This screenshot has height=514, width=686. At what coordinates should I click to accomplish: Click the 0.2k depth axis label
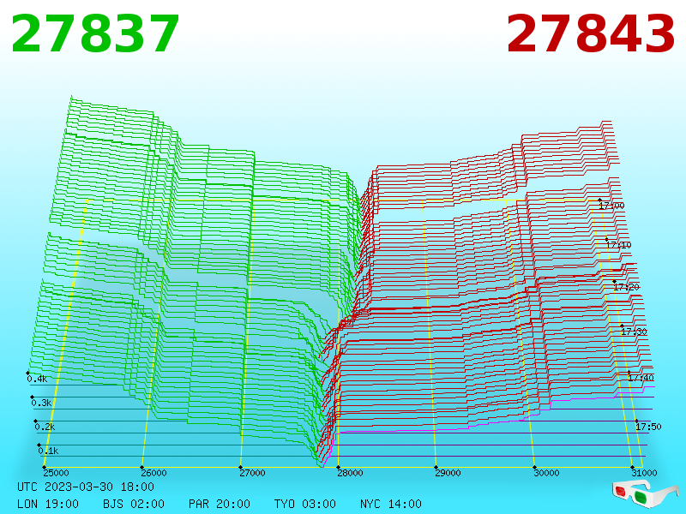coord(45,427)
